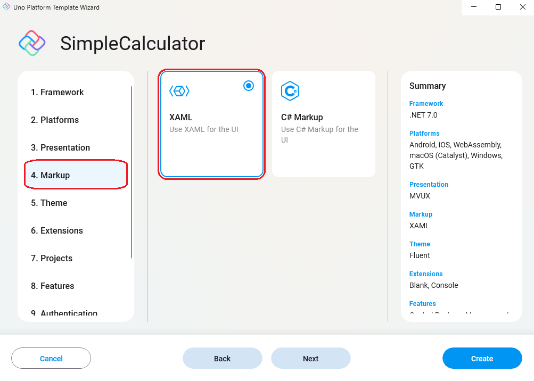This screenshot has width=534, height=381.
Task: Click the Uno Platform logo beside SimpleCalculator
Action: [31, 43]
